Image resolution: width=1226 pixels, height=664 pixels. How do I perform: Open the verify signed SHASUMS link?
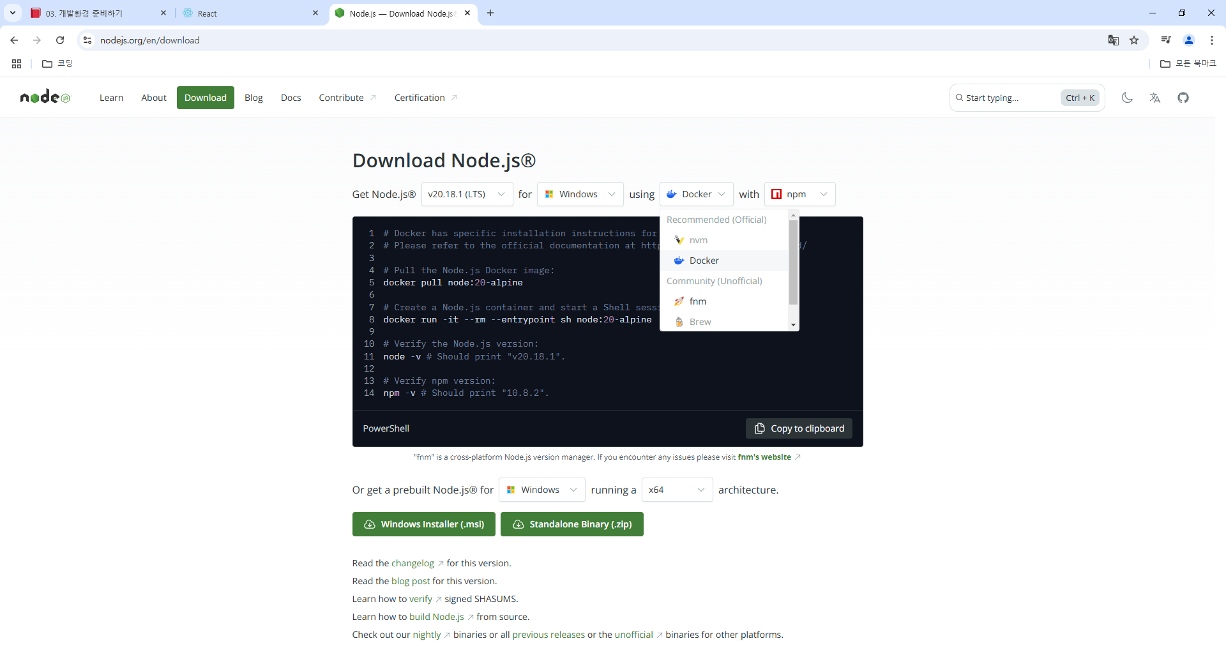[425, 599]
